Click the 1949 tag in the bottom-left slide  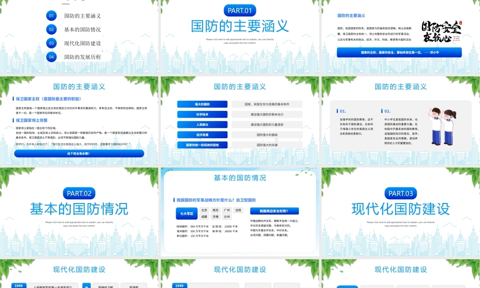19,286
